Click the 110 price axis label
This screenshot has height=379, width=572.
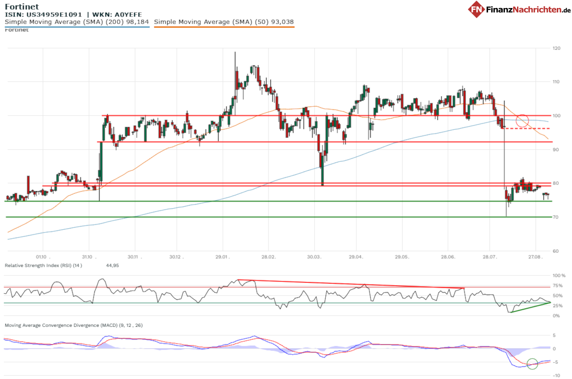tap(557, 82)
